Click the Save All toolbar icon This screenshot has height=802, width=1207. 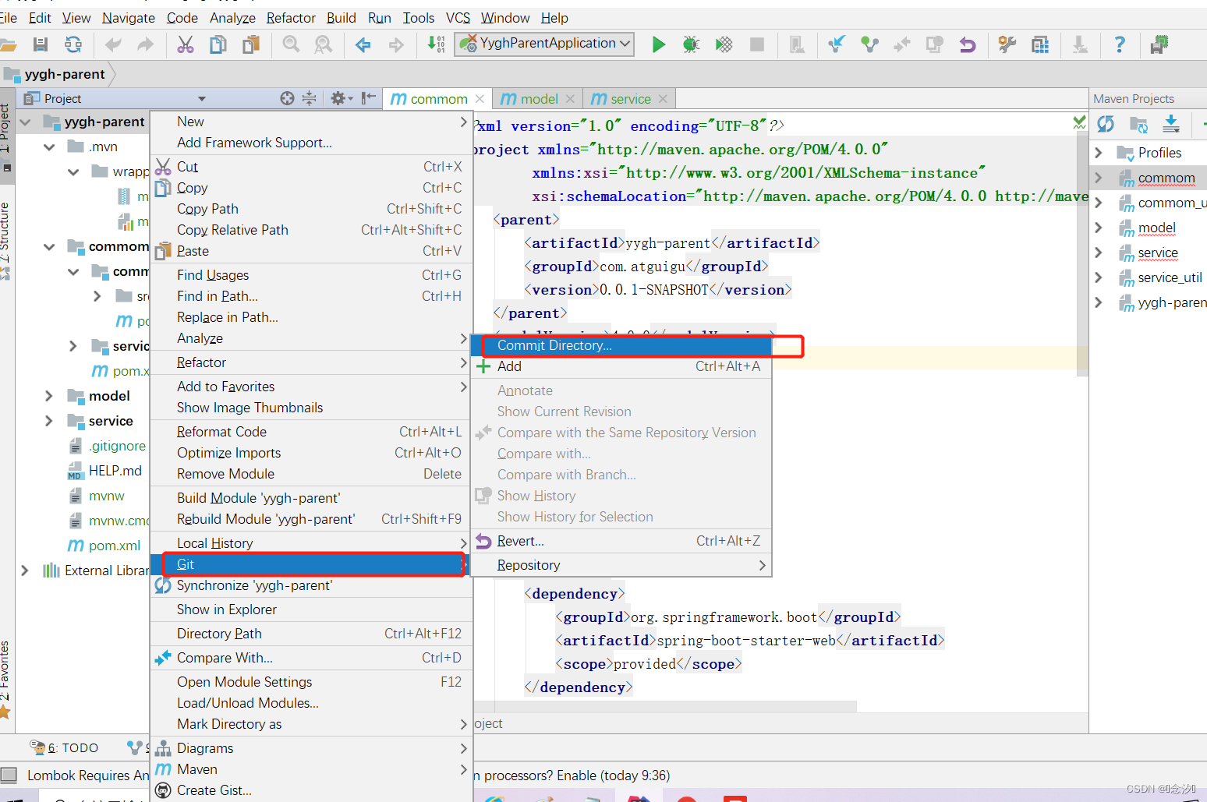pos(41,44)
